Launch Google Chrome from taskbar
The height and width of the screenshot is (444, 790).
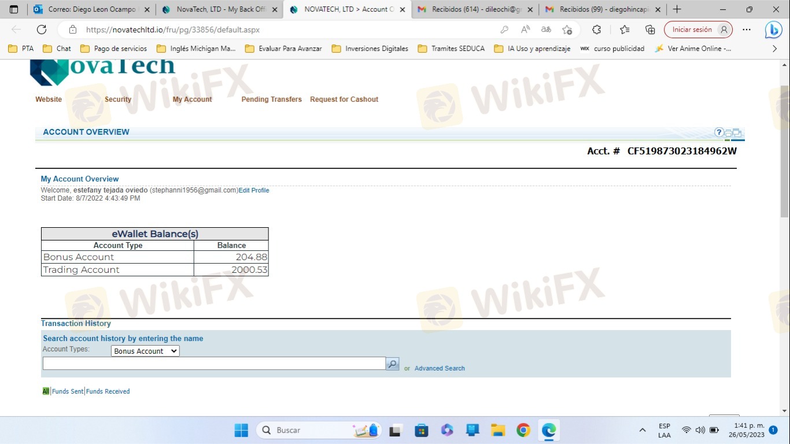pyautogui.click(x=523, y=430)
